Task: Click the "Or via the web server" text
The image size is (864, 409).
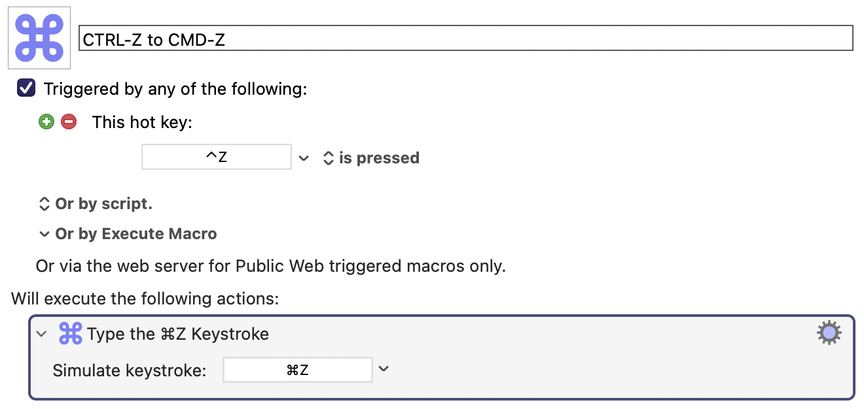Action: pyautogui.click(x=271, y=267)
